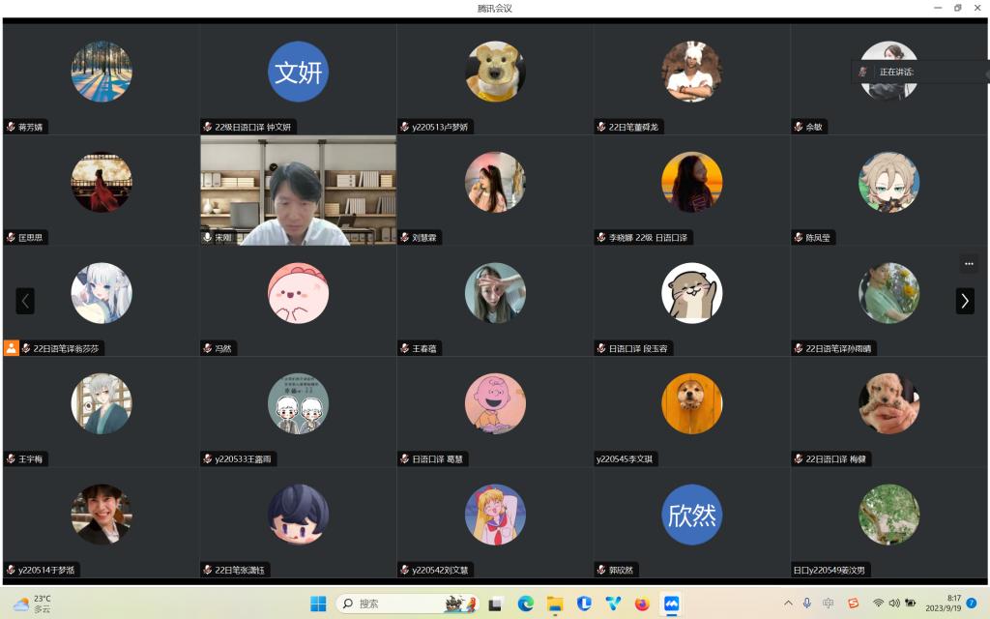Open the Tencent Meeting taskbar icon
Image resolution: width=990 pixels, height=619 pixels.
pyautogui.click(x=671, y=604)
